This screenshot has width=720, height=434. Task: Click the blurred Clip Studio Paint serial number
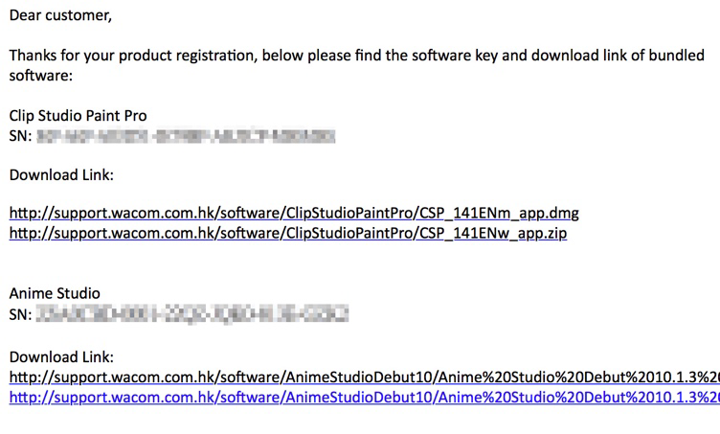pyautogui.click(x=186, y=136)
